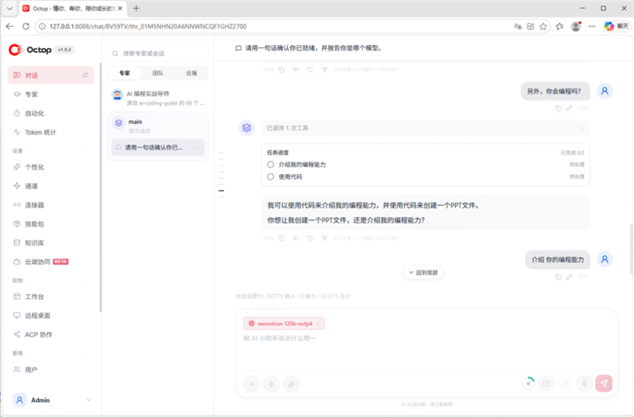
Task: Click the active marker on the message outline
Action: 221,191
